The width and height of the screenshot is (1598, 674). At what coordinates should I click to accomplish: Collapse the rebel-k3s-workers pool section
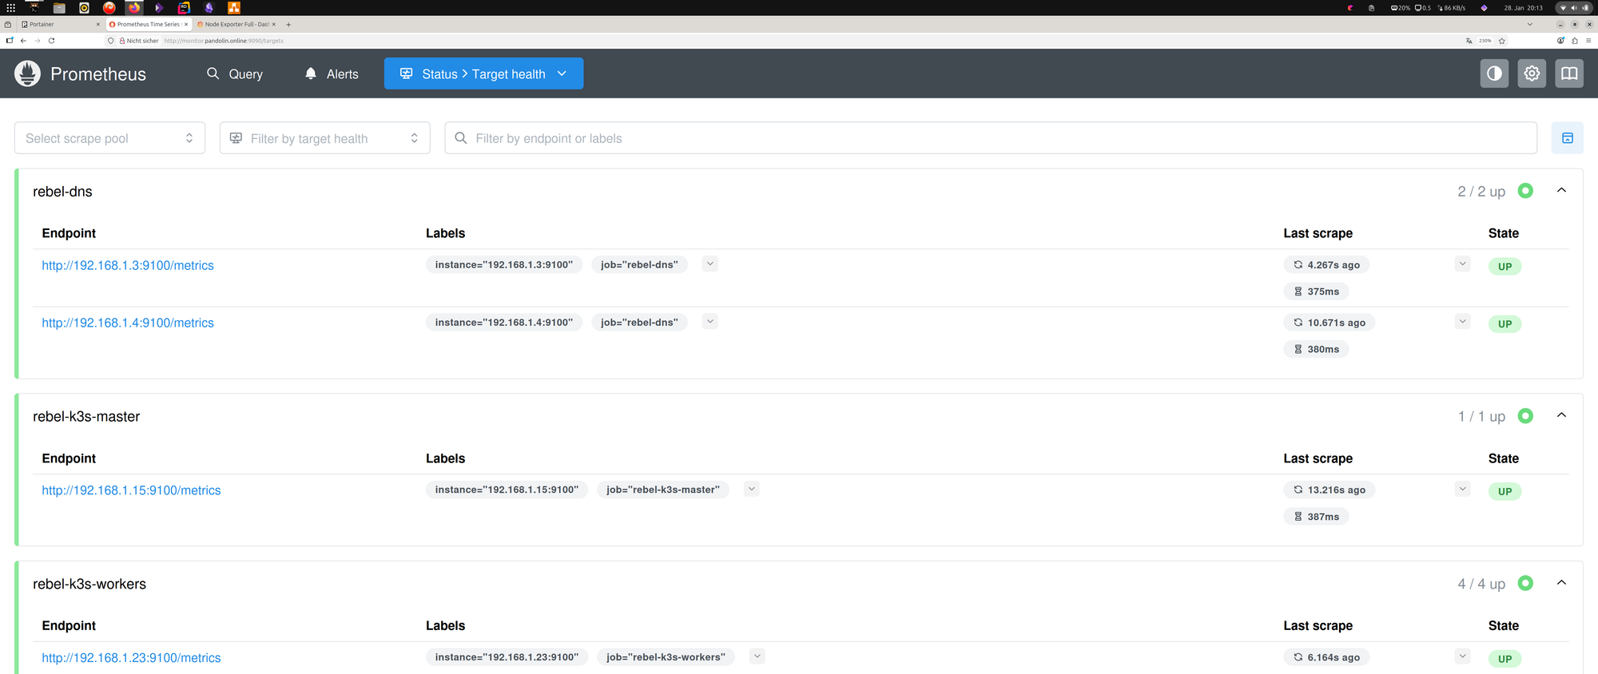[1561, 584]
